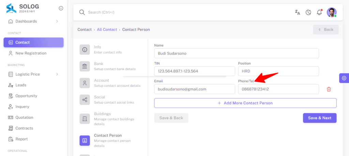This screenshot has height=156, width=349.
Task: Click Add More Contact Person
Action: [x=245, y=103]
